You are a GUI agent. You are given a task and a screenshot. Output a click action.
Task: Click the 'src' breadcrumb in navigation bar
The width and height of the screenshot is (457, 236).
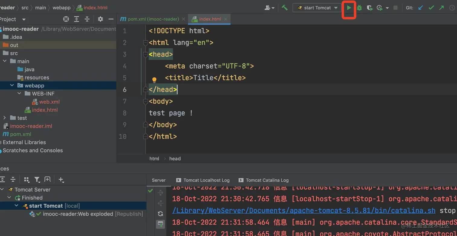[25, 8]
